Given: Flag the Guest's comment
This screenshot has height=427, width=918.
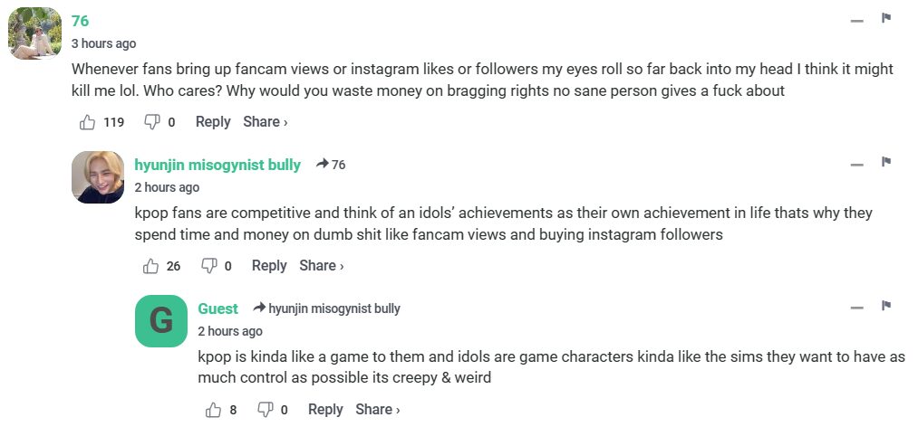Looking at the screenshot, I should coord(886,307).
